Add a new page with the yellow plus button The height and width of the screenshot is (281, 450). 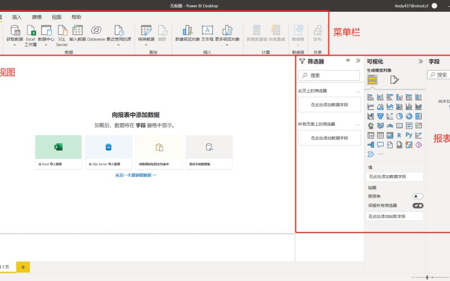[23, 267]
